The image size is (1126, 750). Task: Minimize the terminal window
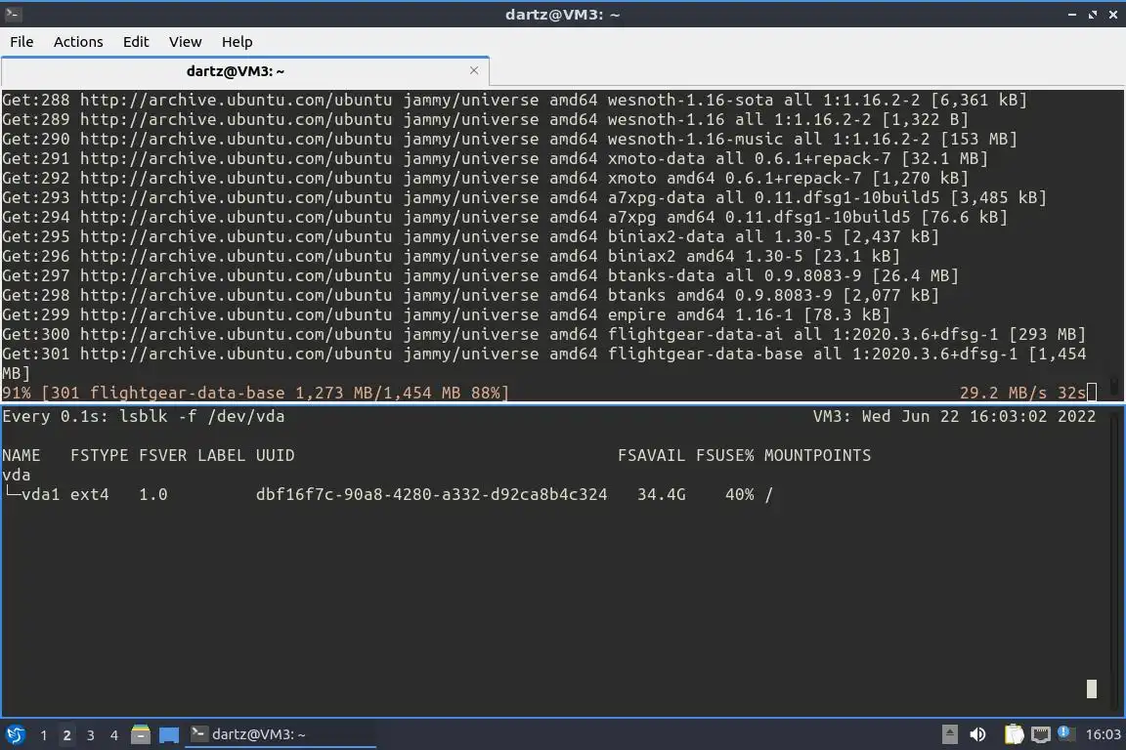[1072, 15]
